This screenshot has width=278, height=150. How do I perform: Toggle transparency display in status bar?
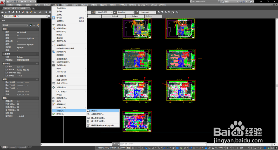[x=177, y=148]
